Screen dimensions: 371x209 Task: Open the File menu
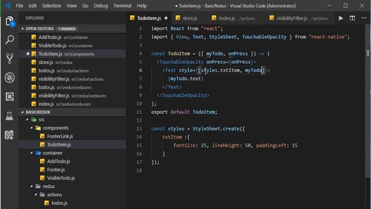coord(19,6)
